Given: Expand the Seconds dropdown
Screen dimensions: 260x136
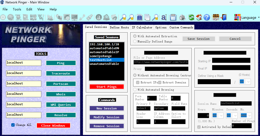Looking at the screenshot, I should pyautogui.click(x=235, y=115).
